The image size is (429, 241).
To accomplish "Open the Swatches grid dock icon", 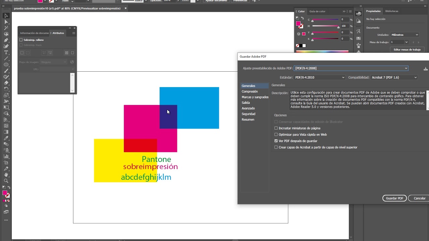I will coord(358,38).
